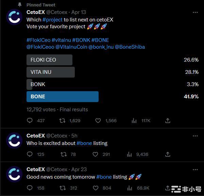The width and height of the screenshot is (204, 196).
Task: Open CetoEX avatar on pinned tweet
Action: click(x=14, y=17)
